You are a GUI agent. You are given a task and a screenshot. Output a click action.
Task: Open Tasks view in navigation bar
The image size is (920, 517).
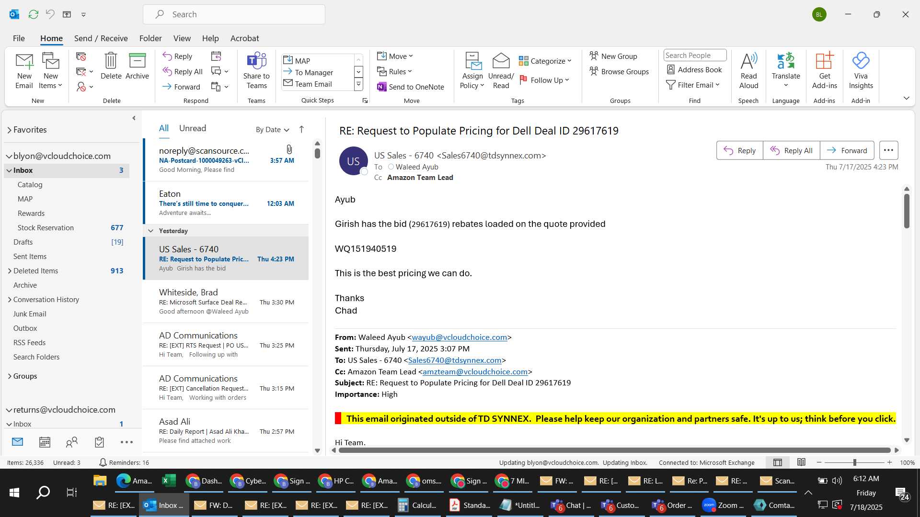(x=99, y=442)
